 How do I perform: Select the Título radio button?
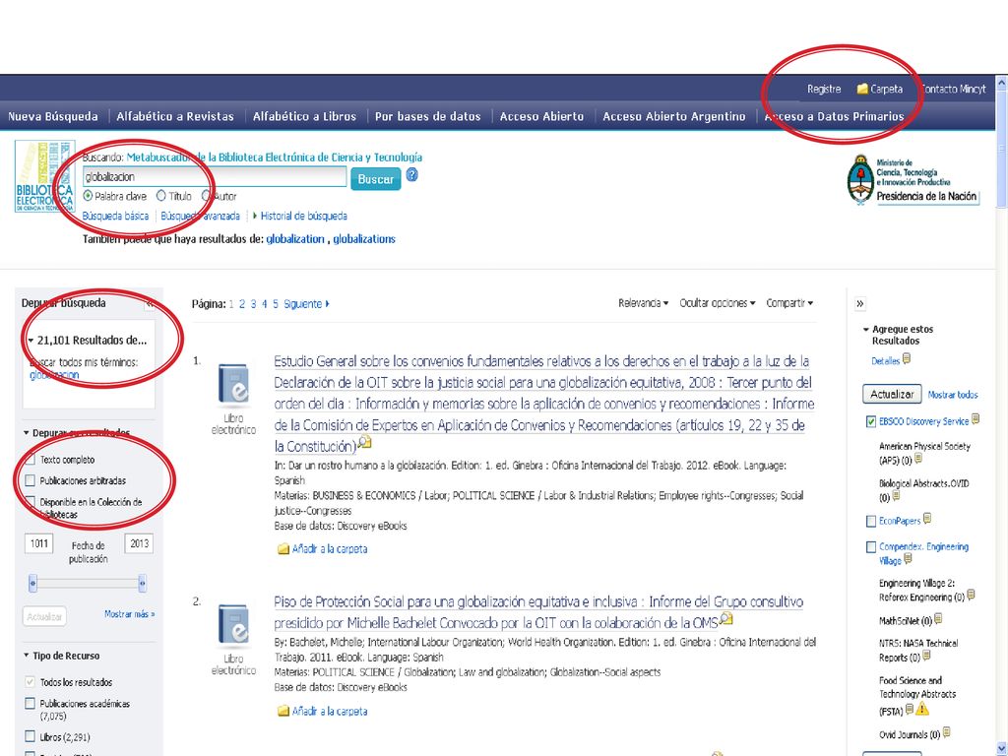161,196
